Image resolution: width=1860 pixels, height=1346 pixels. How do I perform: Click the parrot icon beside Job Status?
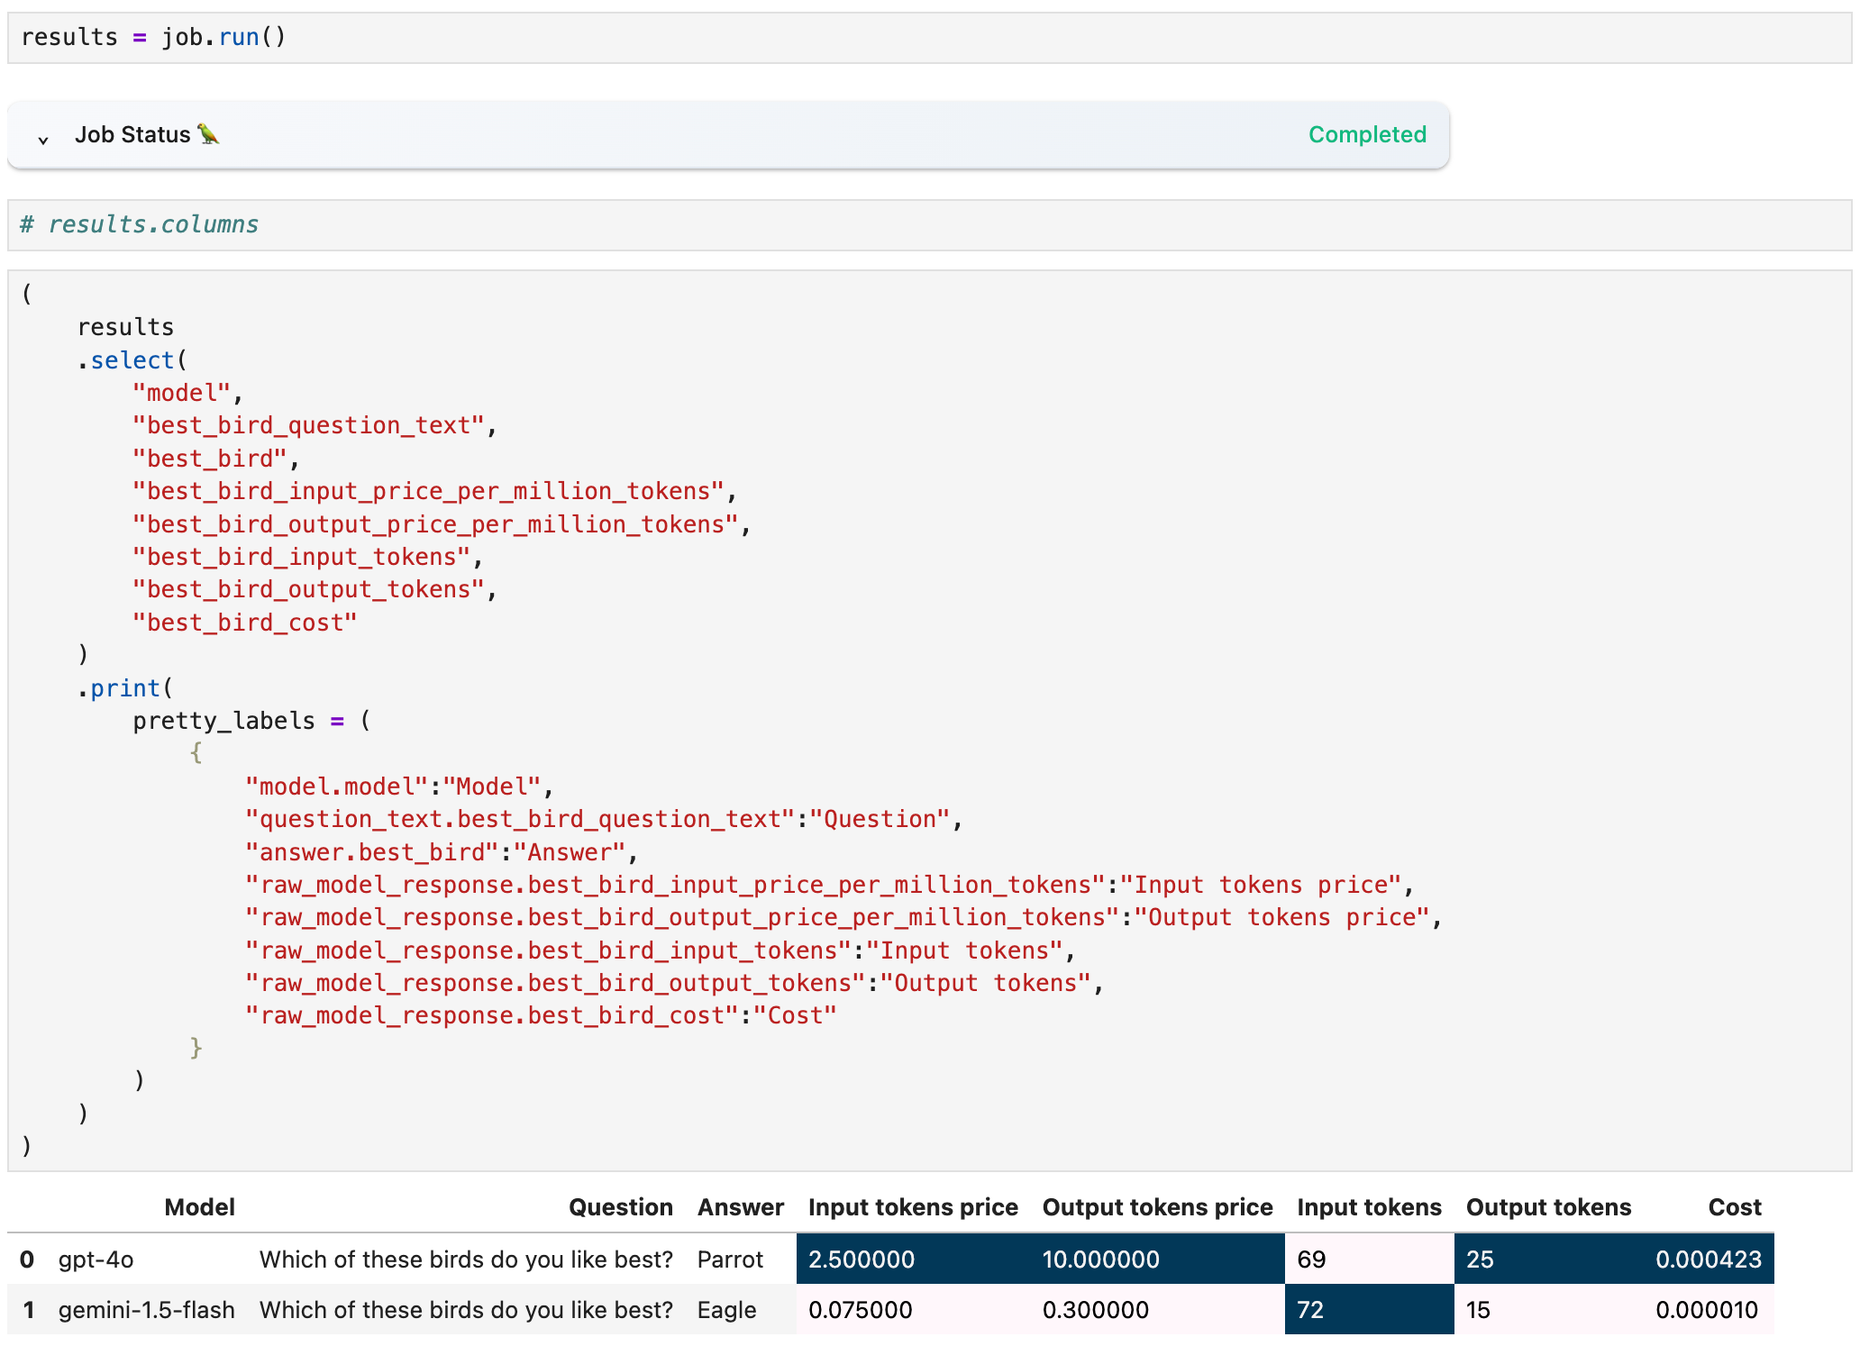pyautogui.click(x=208, y=134)
